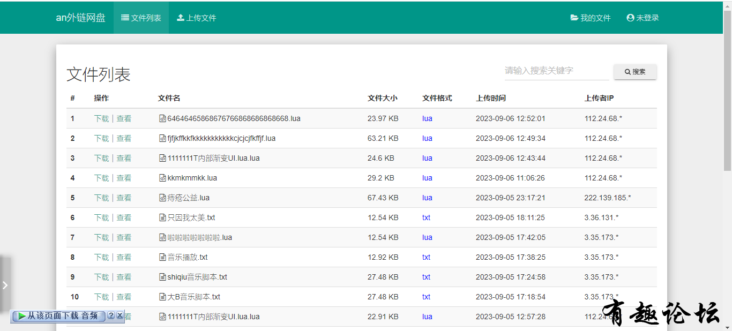The width and height of the screenshot is (732, 331).
Task: Click the text icon for shiqiu音乐脚本.txt
Action: click(x=162, y=277)
